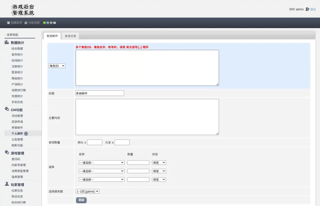Open the first item's 绑定 status dropdown
Viewport: 320px width, 206px height.
point(159,163)
